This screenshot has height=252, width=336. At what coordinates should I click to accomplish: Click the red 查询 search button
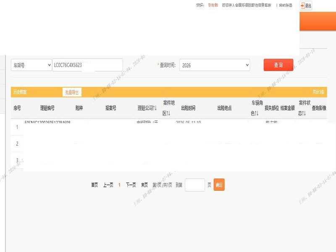(x=278, y=65)
